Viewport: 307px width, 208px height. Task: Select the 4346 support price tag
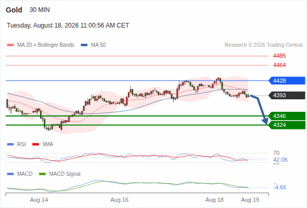click(287, 116)
